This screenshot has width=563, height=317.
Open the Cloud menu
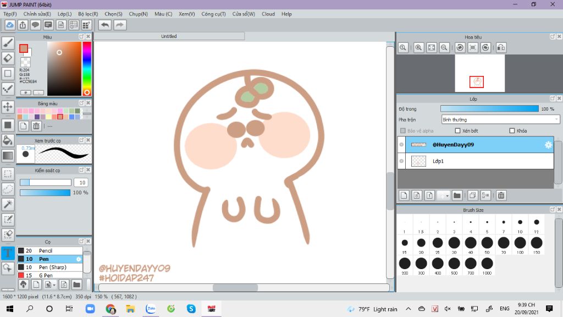click(268, 14)
